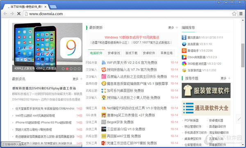
Task: Click the 编程工具 category label
Action: point(91,108)
